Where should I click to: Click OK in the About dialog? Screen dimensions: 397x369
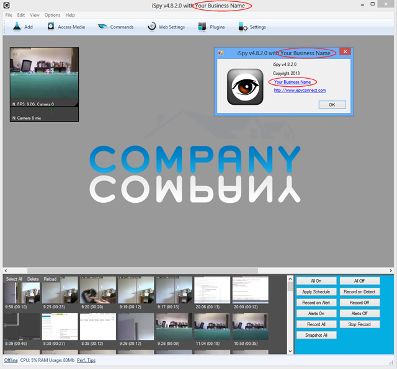click(332, 105)
